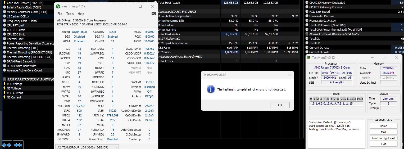Click the VDD Current lightning icon

coord(4,93)
